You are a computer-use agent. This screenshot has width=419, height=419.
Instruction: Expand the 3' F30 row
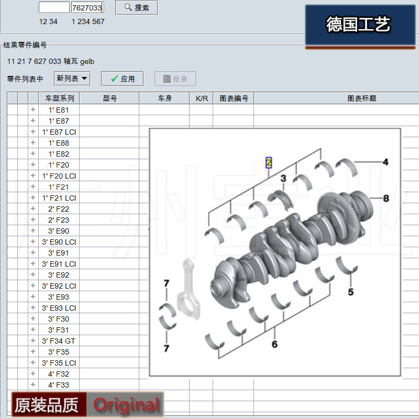point(33,318)
